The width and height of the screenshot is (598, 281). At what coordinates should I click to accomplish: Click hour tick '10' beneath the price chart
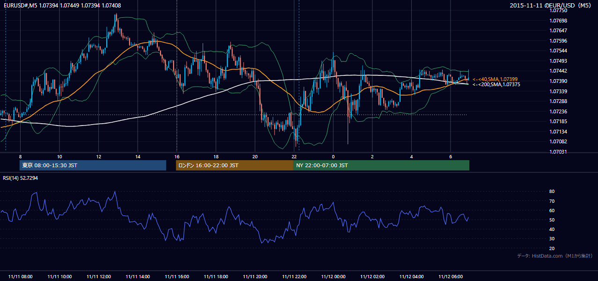tap(59, 156)
